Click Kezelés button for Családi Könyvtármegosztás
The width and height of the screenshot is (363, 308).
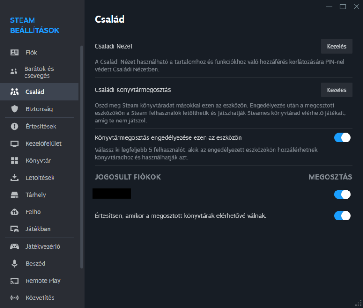tap(336, 90)
